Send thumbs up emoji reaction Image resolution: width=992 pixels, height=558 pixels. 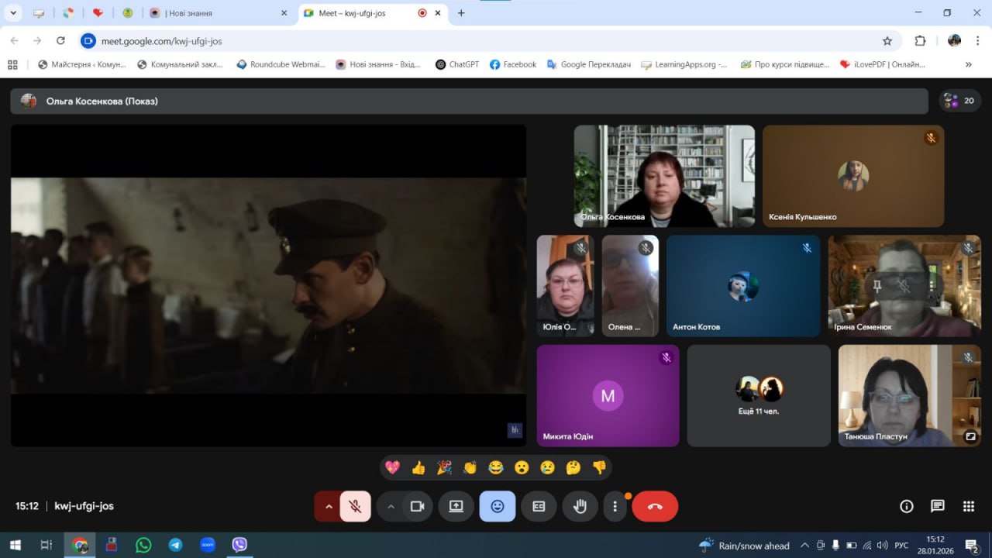click(x=418, y=467)
